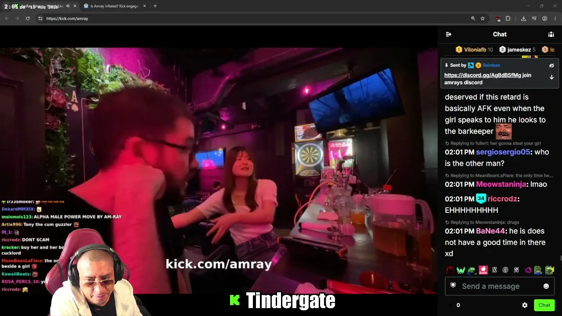Select Viloniafb on the gift leaderboard
The height and width of the screenshot is (316, 562).
[x=474, y=50]
